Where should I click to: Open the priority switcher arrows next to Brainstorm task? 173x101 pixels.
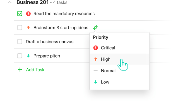tap(95, 28)
